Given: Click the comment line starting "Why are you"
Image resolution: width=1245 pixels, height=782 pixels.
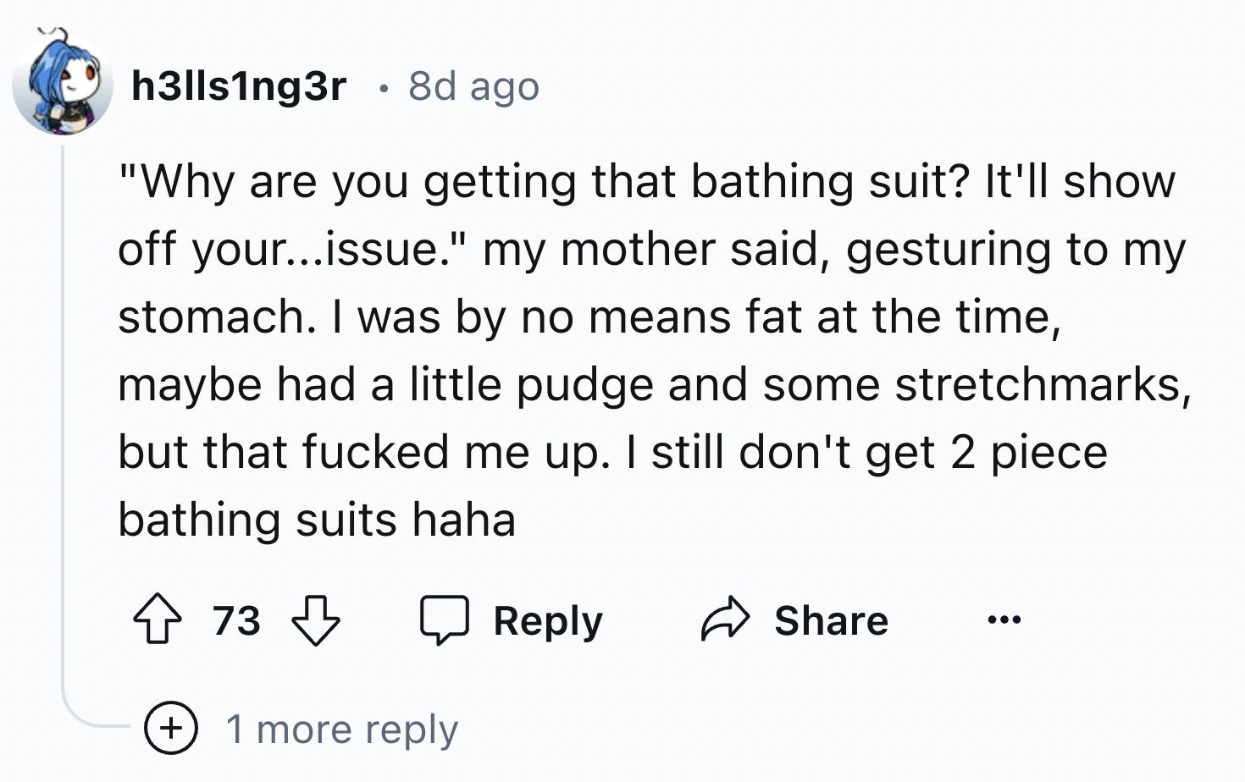Looking at the screenshot, I should [x=646, y=181].
